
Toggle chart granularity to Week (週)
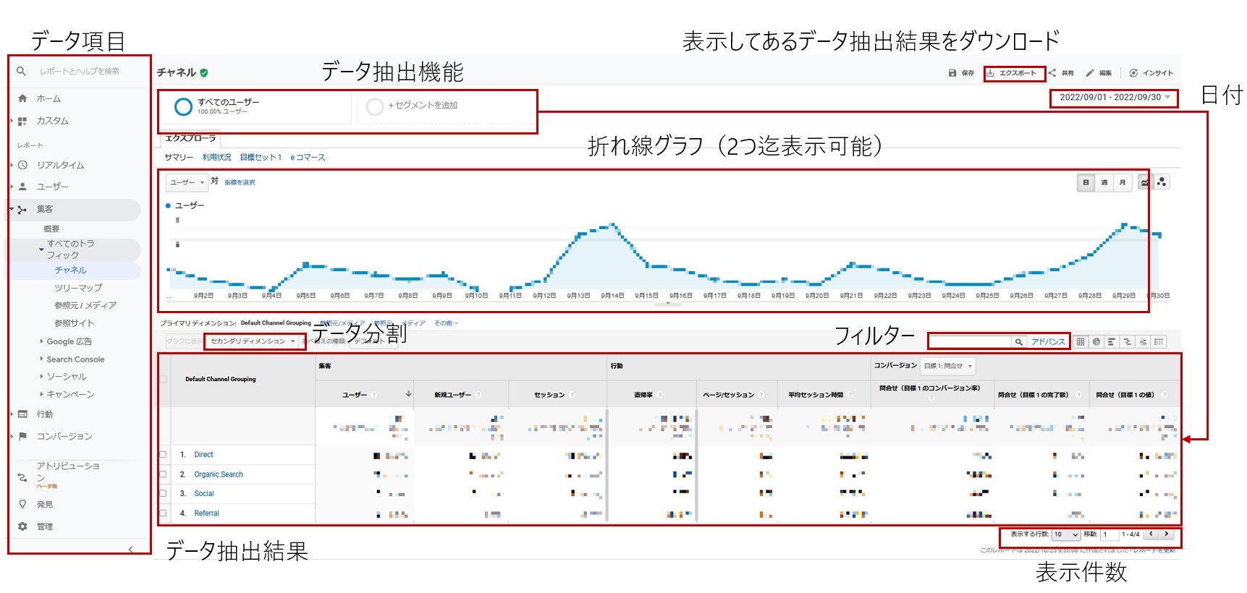[x=1104, y=183]
